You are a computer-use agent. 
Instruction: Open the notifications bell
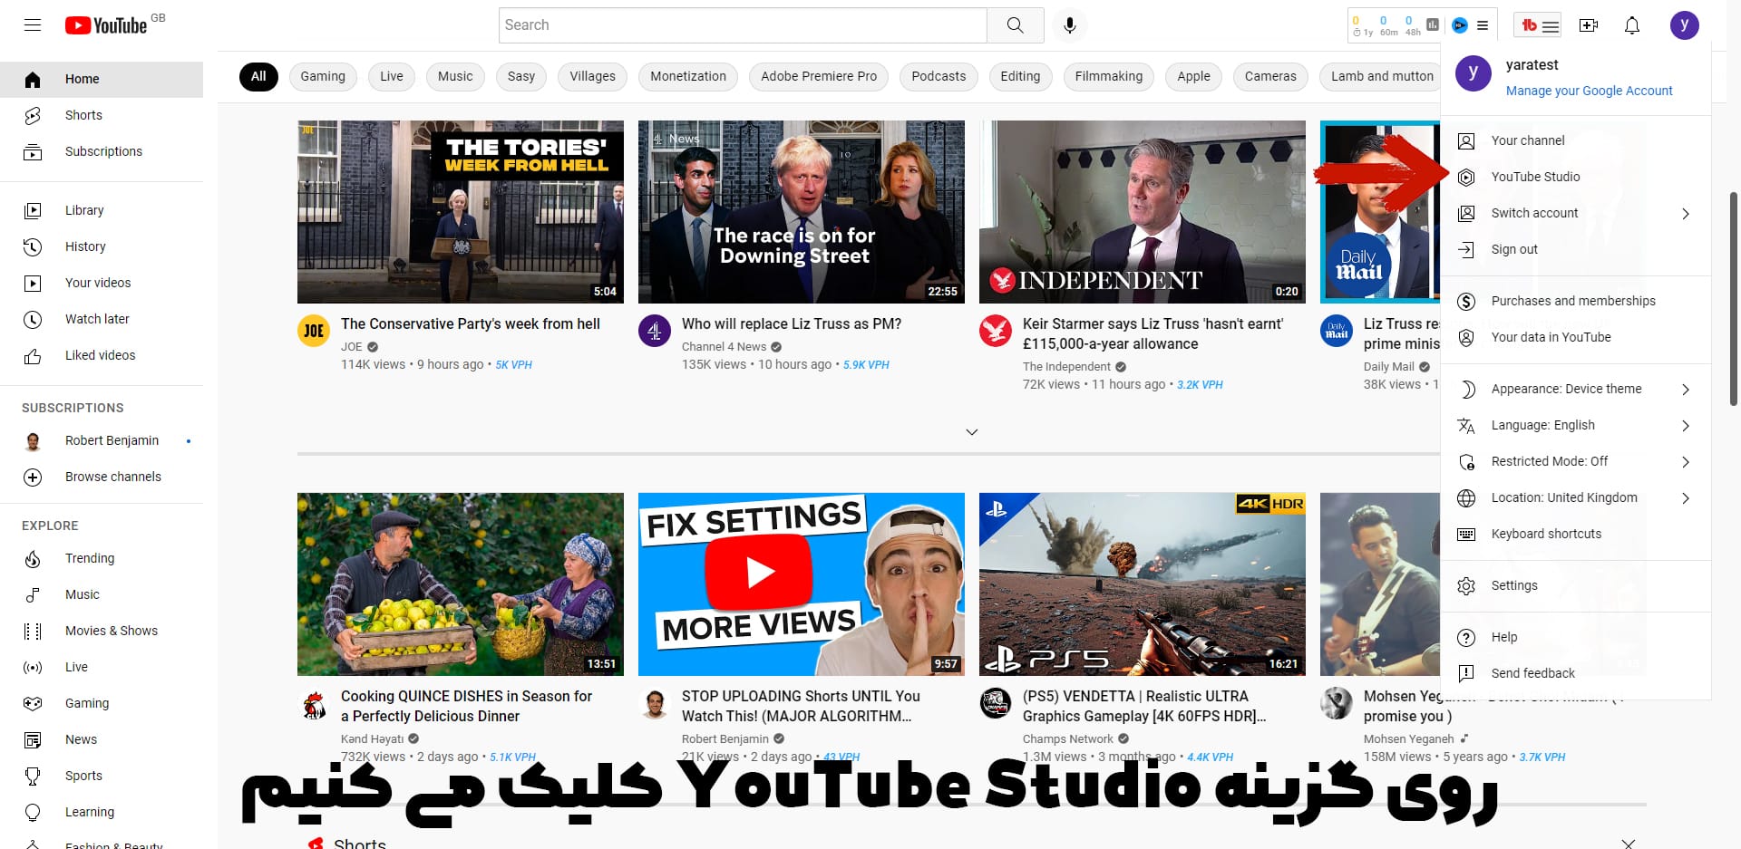point(1631,25)
